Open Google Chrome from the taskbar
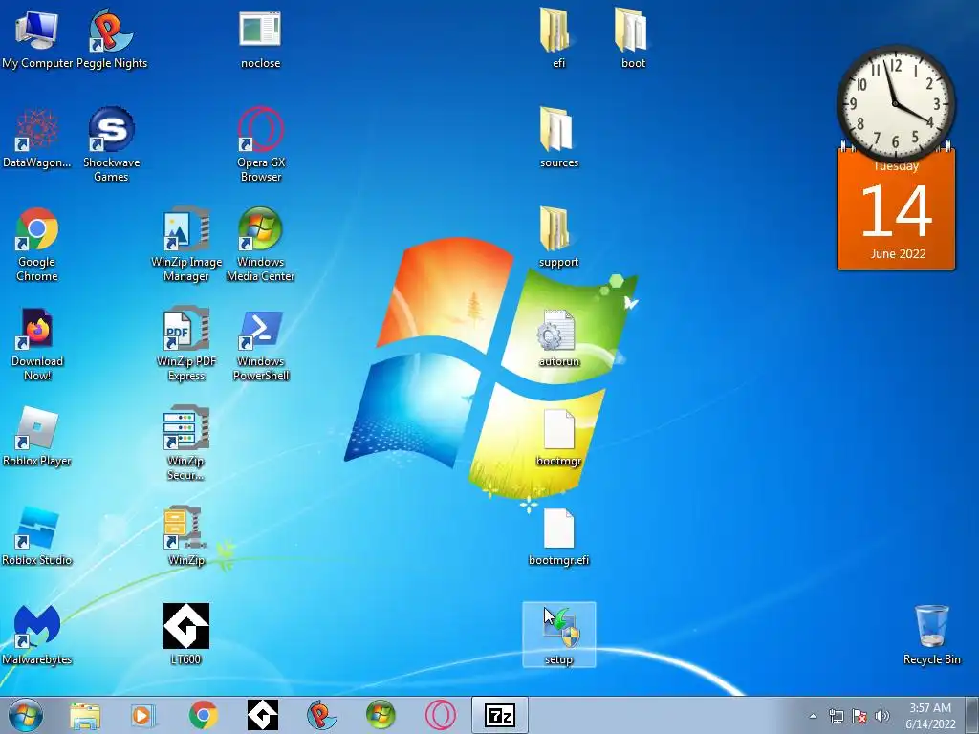979x734 pixels. coord(203,715)
